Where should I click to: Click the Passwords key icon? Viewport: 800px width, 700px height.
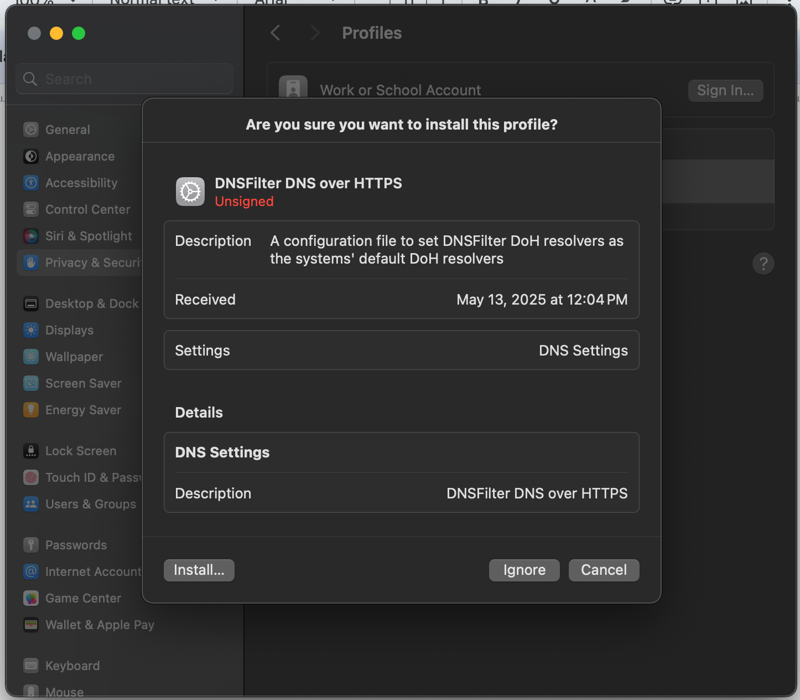[x=31, y=545]
